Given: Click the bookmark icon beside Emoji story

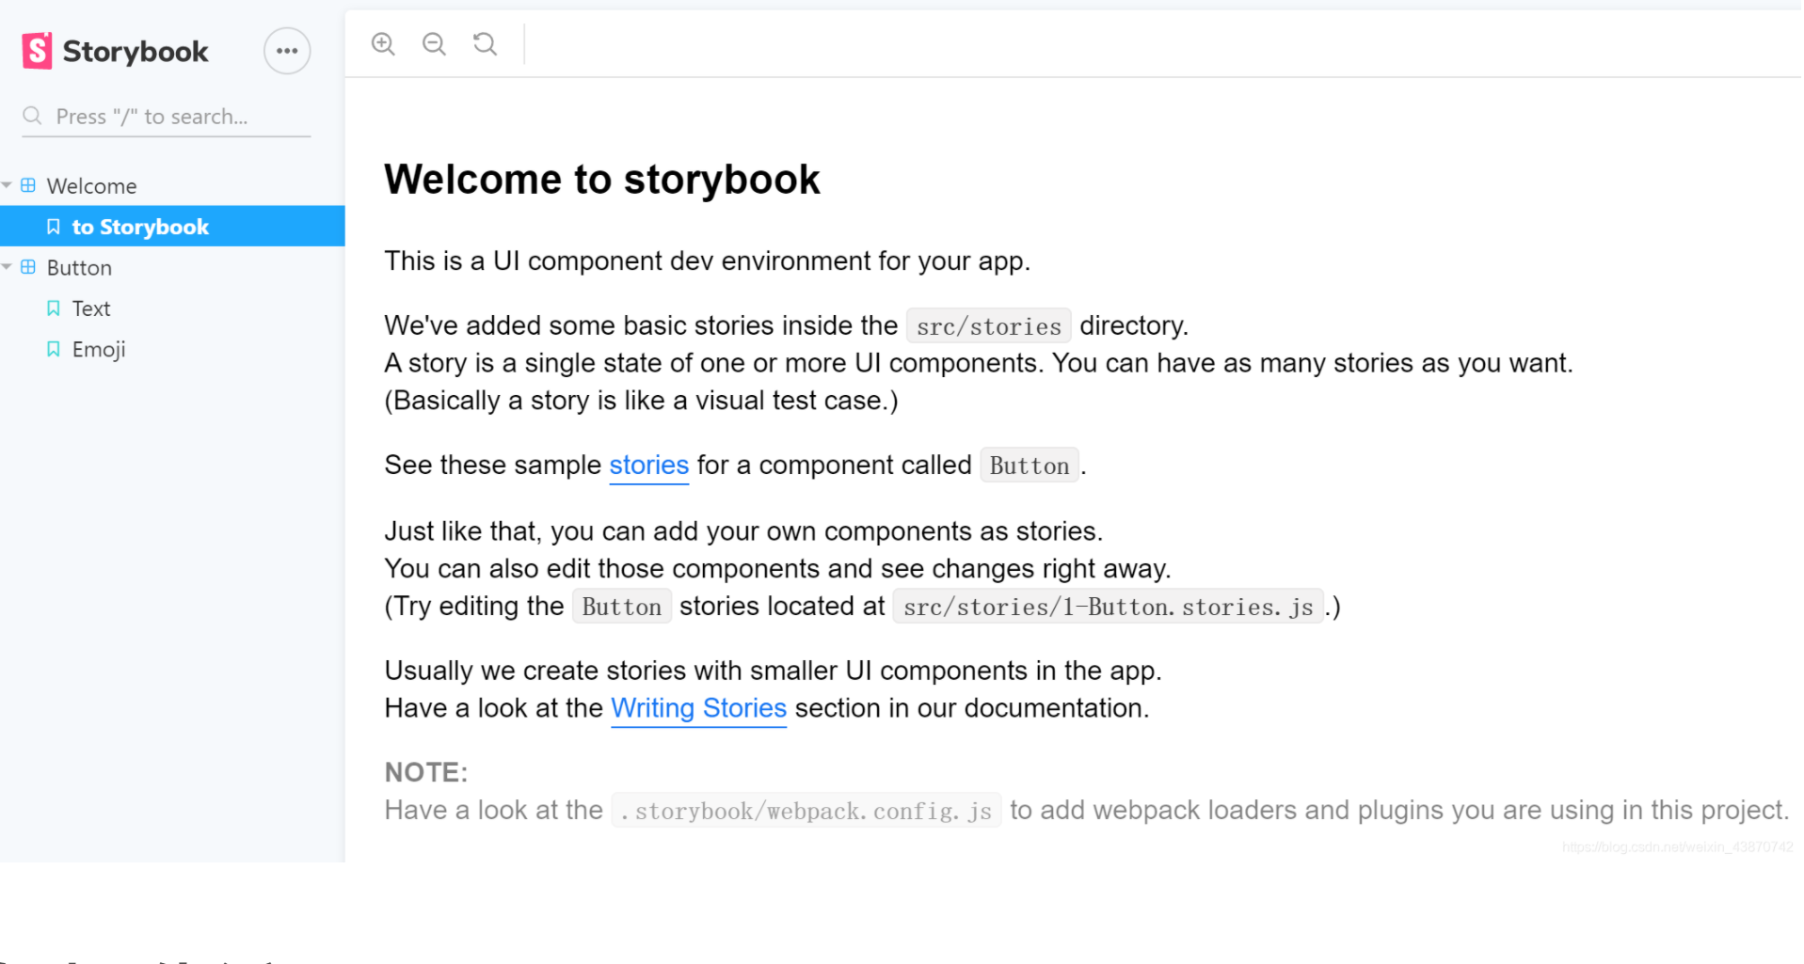Looking at the screenshot, I should (x=54, y=349).
